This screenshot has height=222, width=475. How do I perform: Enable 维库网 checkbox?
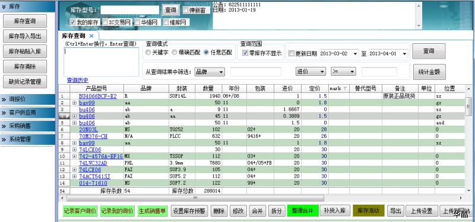pyautogui.click(x=166, y=22)
